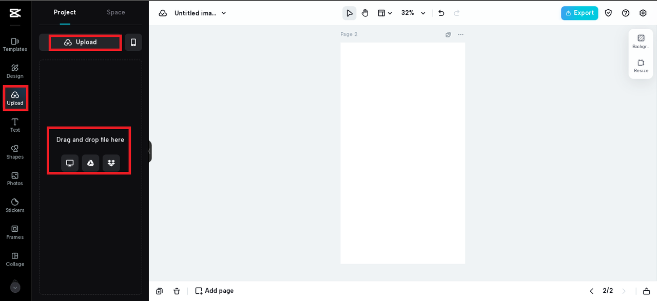Expand the pages panel icon
Image resolution: width=657 pixels, height=301 pixels.
[x=646, y=291]
